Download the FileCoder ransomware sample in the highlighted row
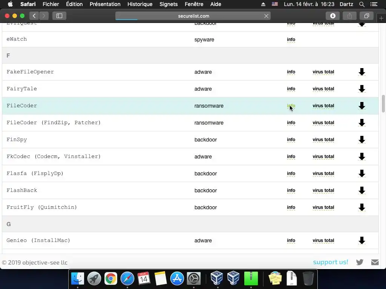Image resolution: width=386 pixels, height=289 pixels. coord(361,106)
